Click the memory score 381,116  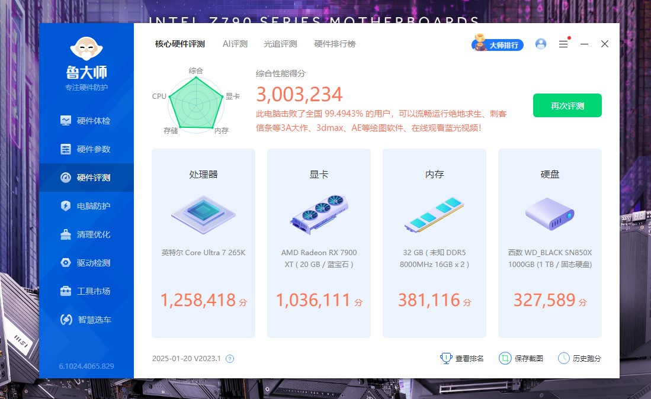(429, 300)
